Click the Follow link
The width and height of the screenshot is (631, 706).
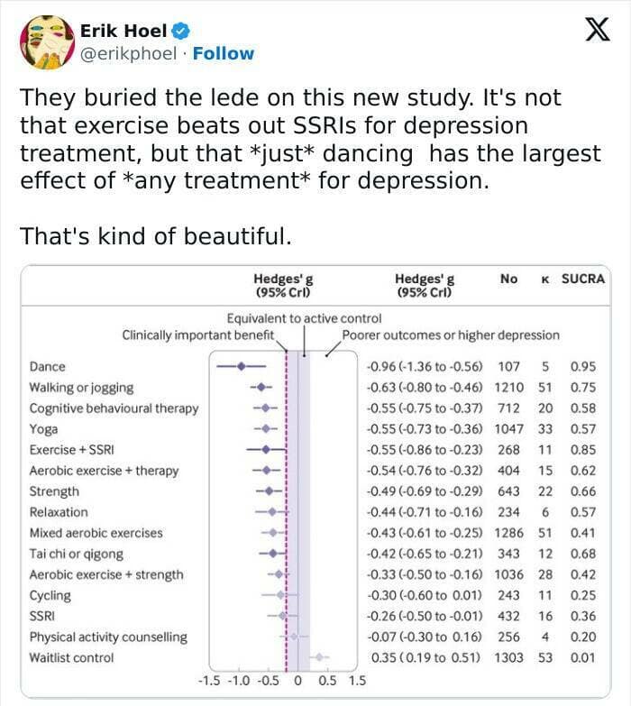pyautogui.click(x=230, y=53)
